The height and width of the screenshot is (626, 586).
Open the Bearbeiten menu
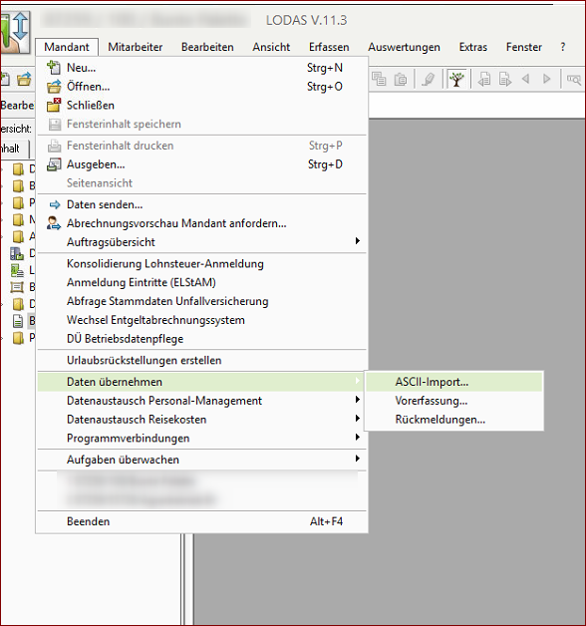(207, 47)
